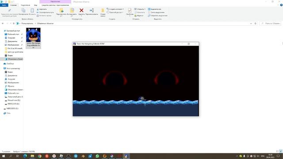Click the Explorer search box
Screen dimensions: 283x159
(x=270, y=23)
